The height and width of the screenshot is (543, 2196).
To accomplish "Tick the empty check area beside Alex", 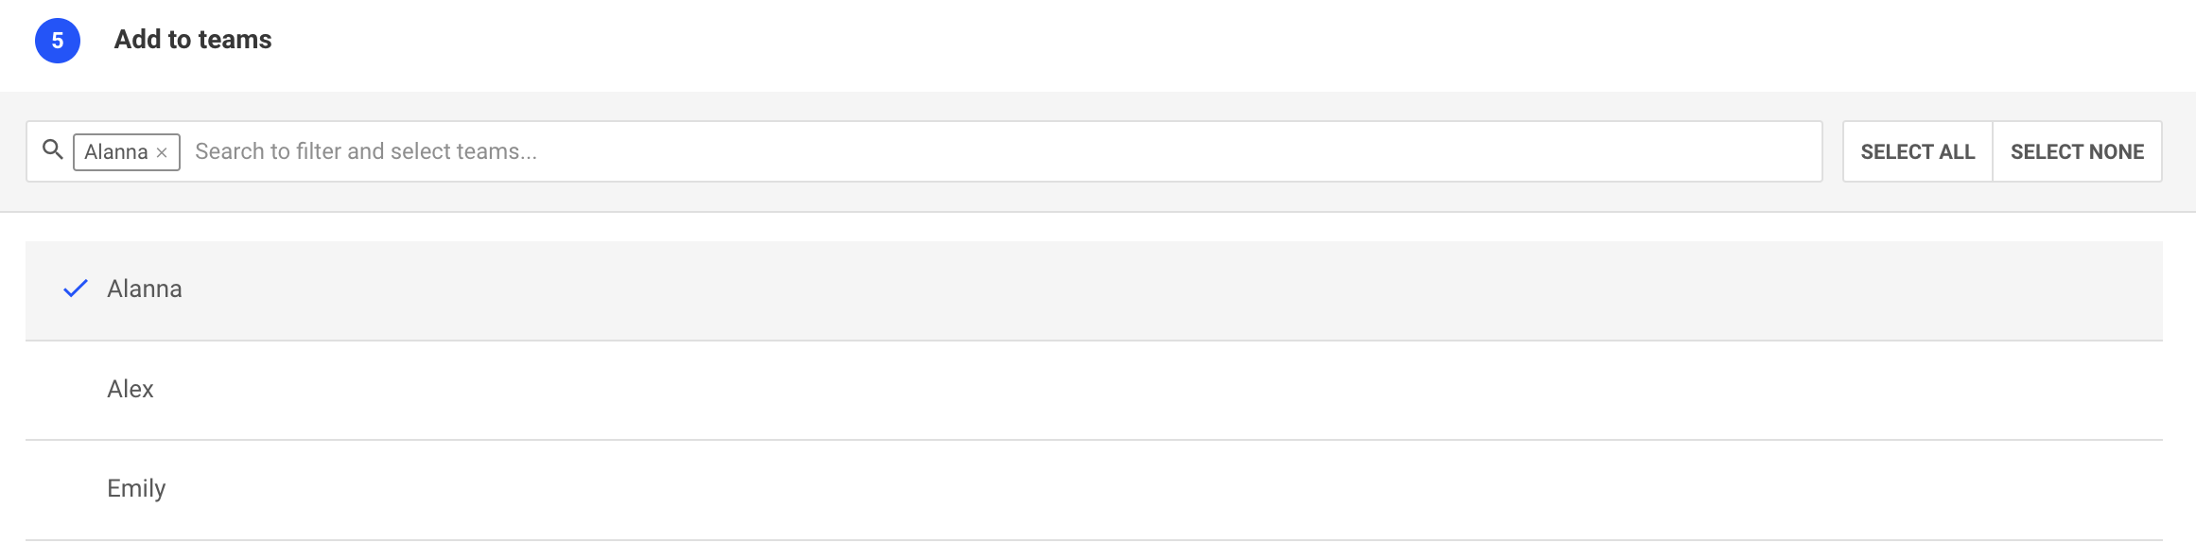I will pyautogui.click(x=76, y=389).
